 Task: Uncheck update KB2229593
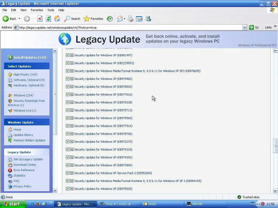[x=68, y=63]
